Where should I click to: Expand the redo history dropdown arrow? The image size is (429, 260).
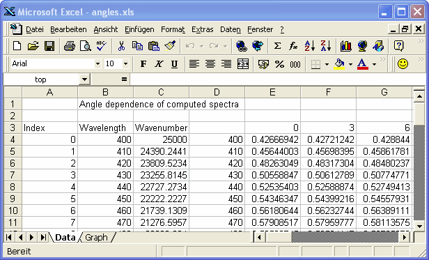(x=226, y=46)
